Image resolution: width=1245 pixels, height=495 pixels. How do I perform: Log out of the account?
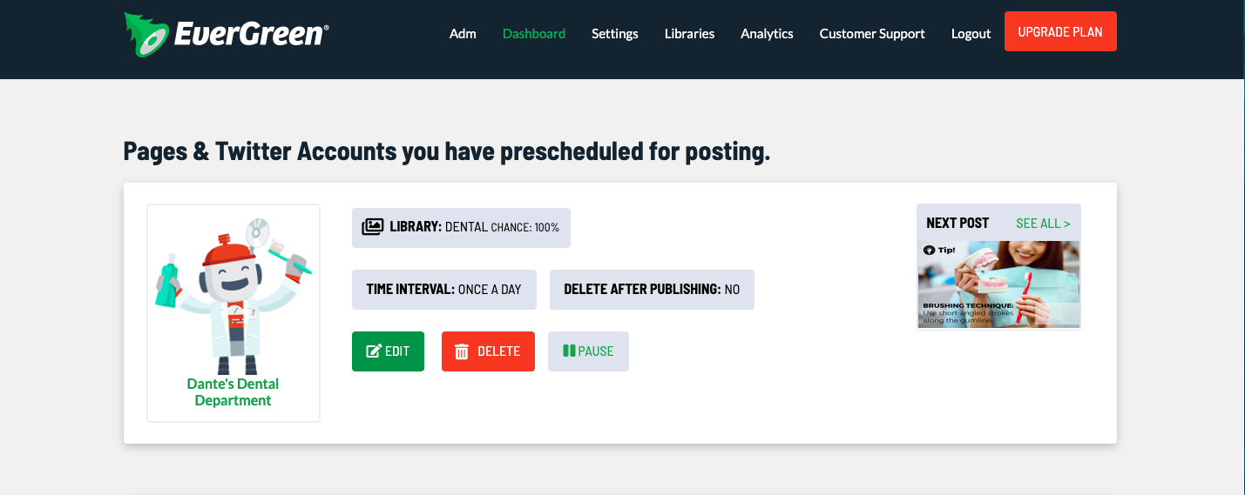tap(971, 34)
